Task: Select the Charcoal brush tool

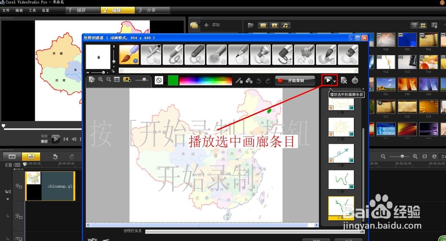Action: coord(195,54)
